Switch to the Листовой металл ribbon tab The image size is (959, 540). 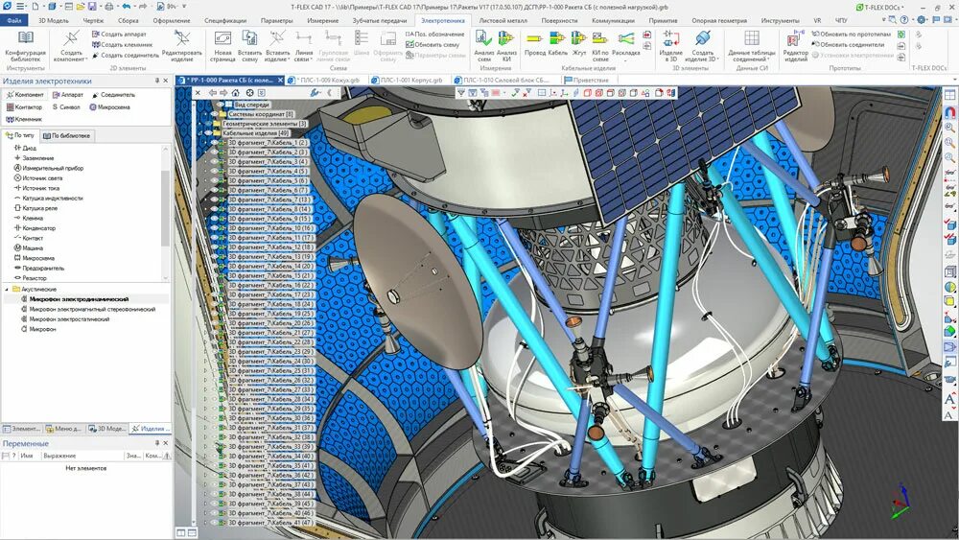pos(503,20)
